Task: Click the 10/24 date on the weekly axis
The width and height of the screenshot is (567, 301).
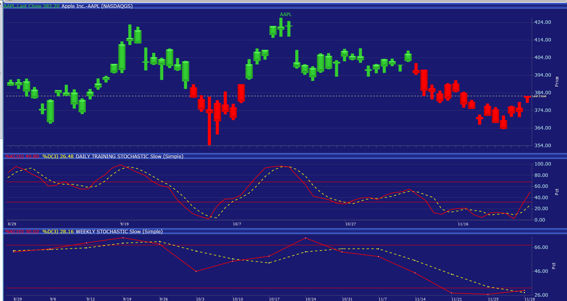Action: (311, 299)
